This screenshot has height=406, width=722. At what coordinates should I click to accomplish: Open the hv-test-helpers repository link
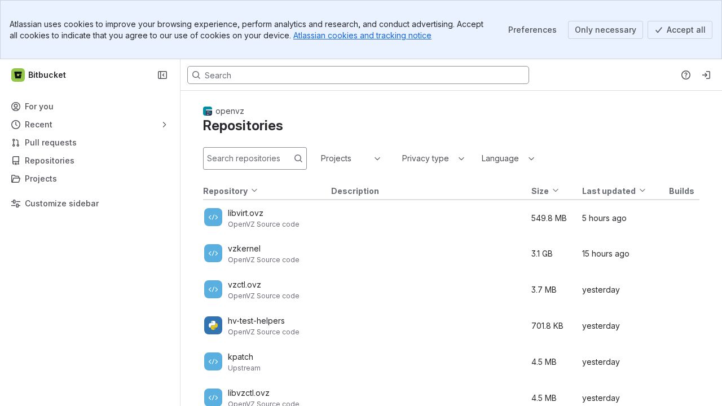coord(256,321)
